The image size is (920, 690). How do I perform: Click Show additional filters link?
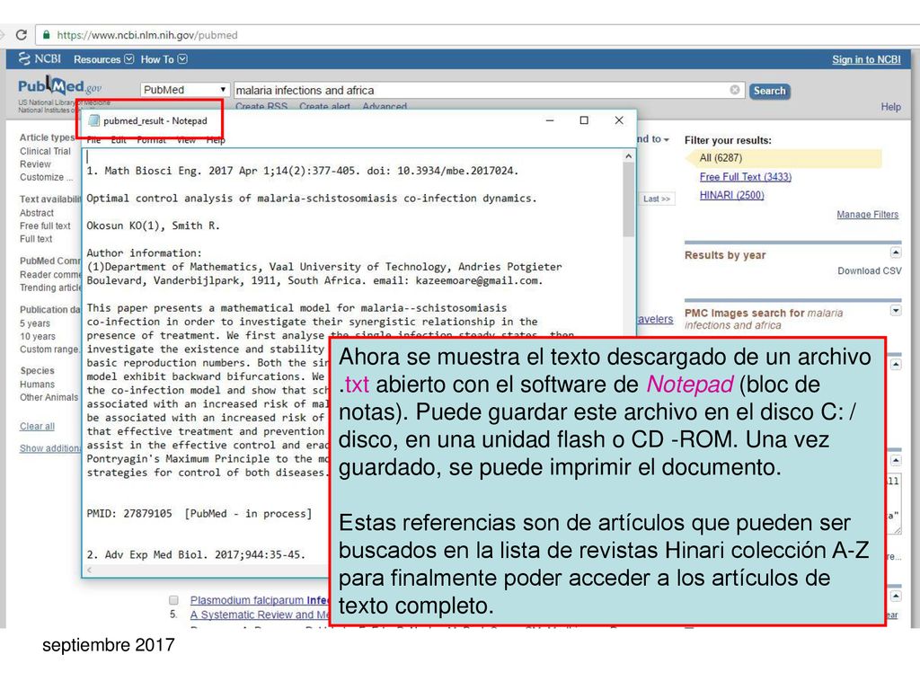[x=50, y=448]
